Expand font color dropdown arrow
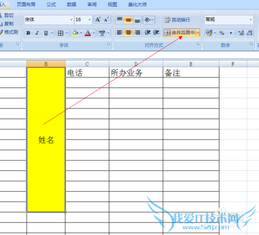Screen dimensions: 259x235 (94, 33)
